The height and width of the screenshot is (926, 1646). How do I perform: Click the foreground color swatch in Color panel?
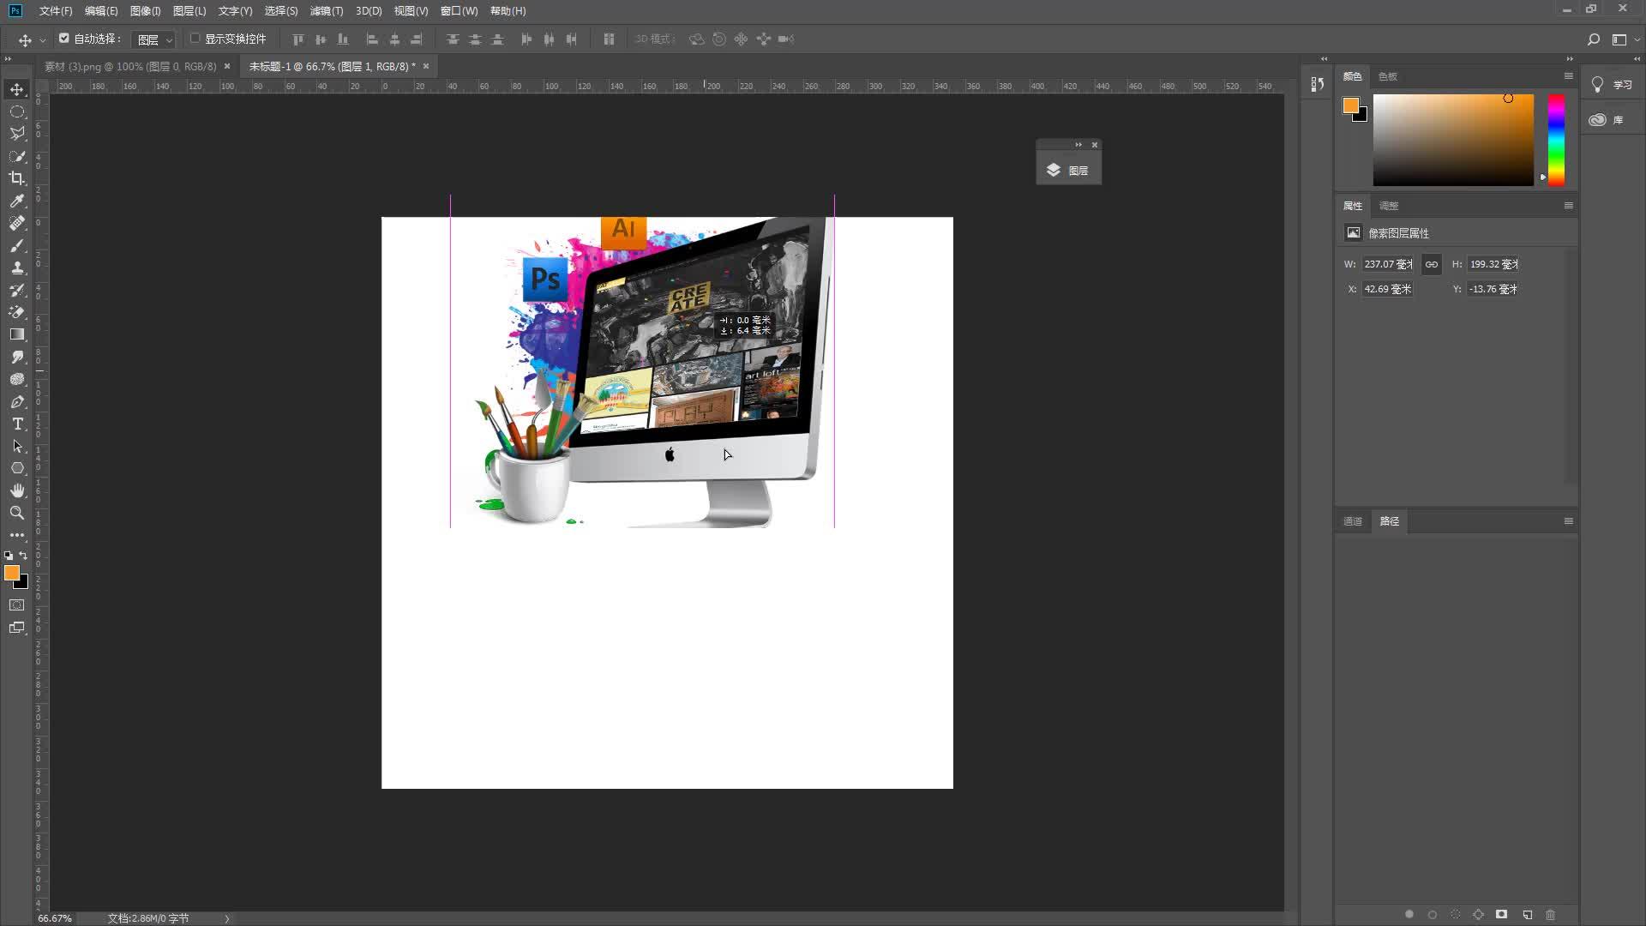1350,105
